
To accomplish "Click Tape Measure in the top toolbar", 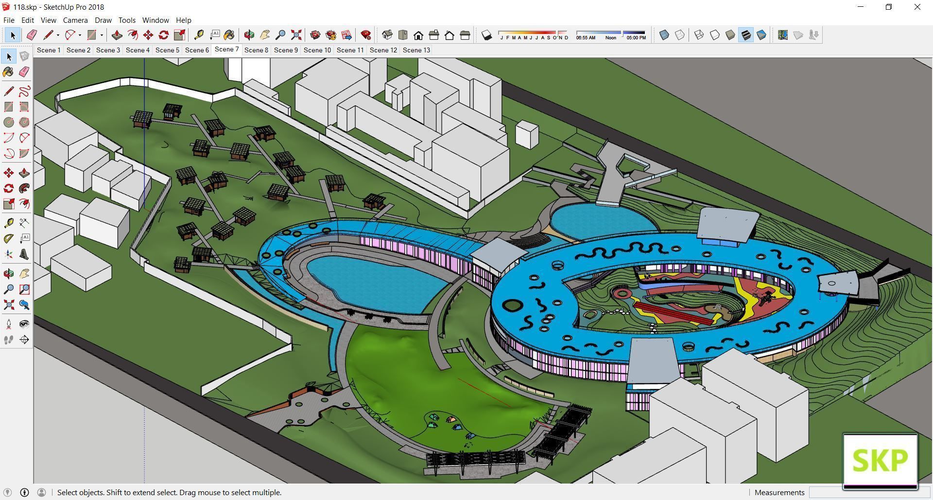I will point(199,35).
